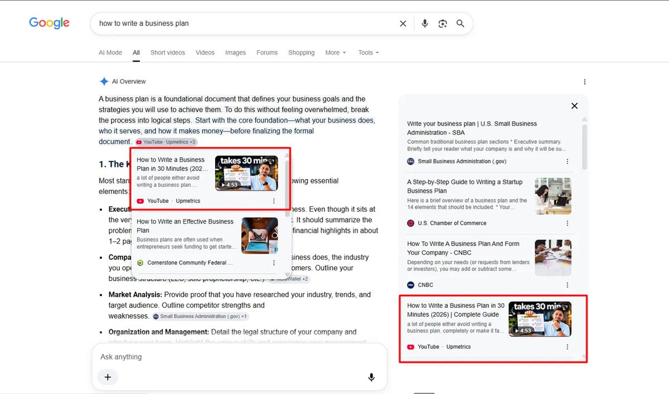Switch to AI Mode tab
The image size is (669, 394).
tap(110, 52)
